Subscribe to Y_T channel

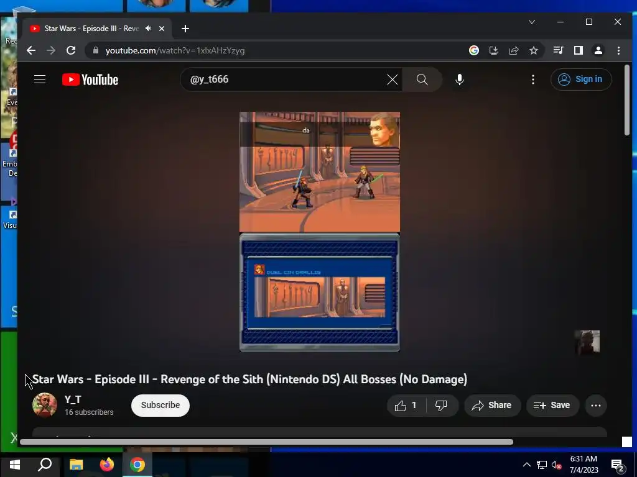click(x=160, y=405)
